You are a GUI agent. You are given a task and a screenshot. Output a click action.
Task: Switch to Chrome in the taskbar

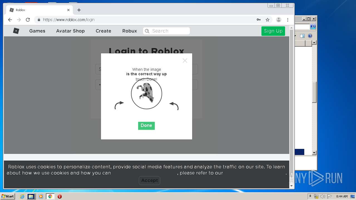[x=50, y=196]
